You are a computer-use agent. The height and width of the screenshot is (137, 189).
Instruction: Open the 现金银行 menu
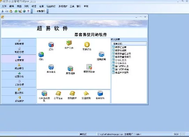[51, 6]
